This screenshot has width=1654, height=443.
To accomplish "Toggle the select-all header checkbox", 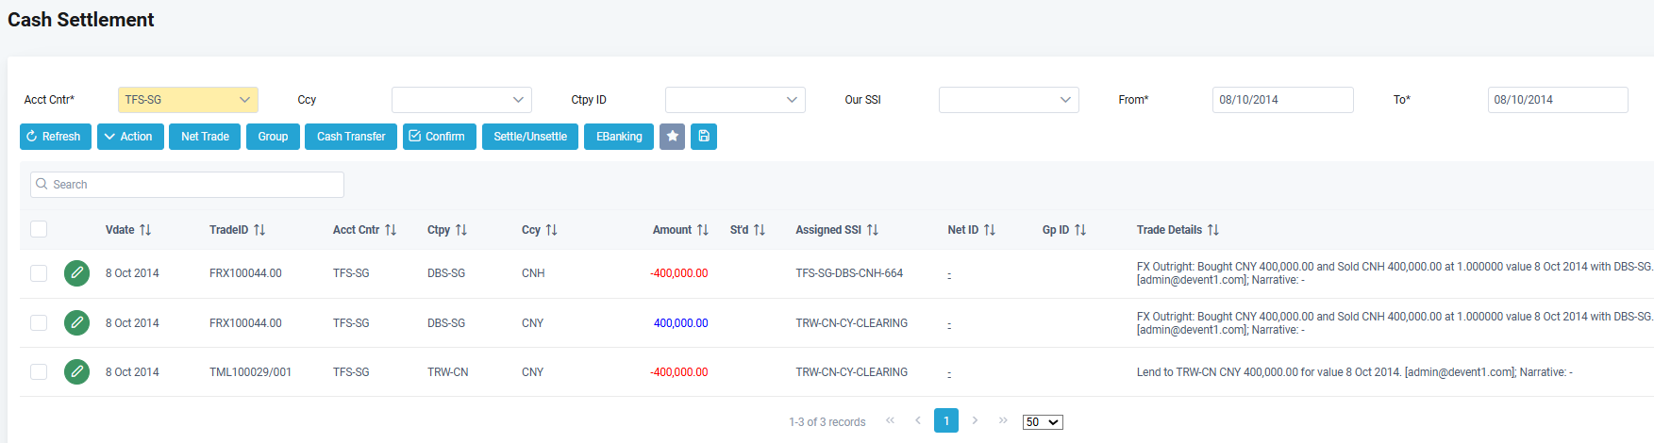I will click(x=39, y=229).
